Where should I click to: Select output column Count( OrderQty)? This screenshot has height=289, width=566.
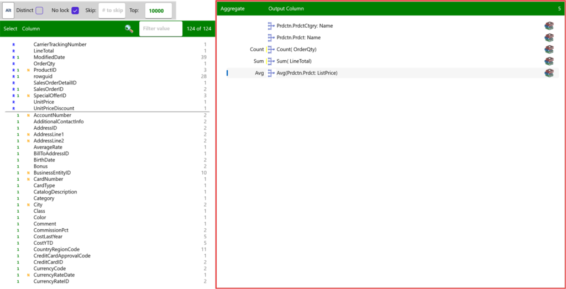pyautogui.click(x=297, y=49)
